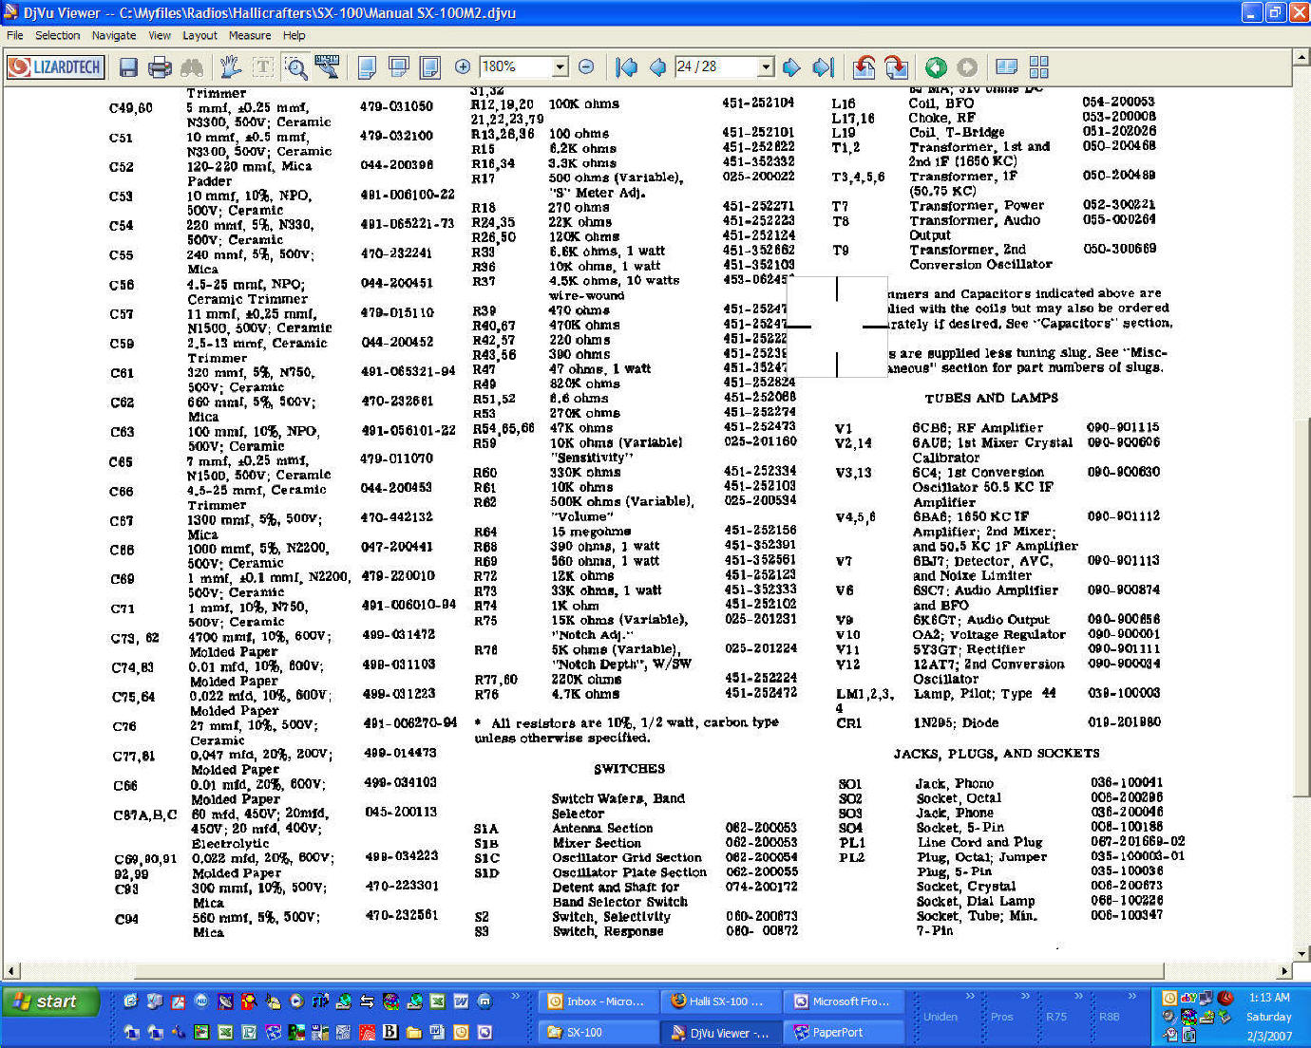
Task: Click the horizontal scrollbar left arrow
Action: tap(11, 971)
